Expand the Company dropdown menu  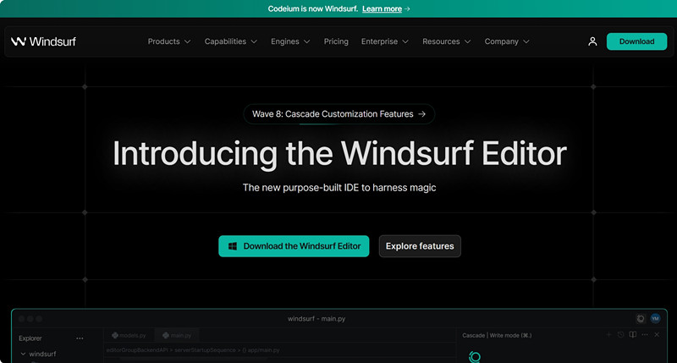click(506, 41)
